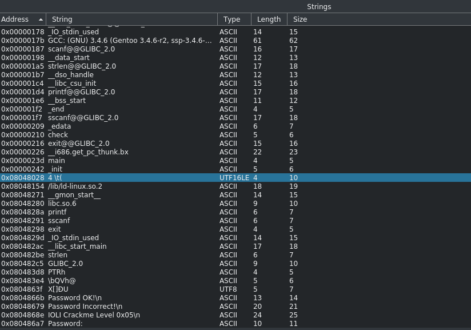The height and width of the screenshot is (330, 471).
Task: Click the '__libc_start_main' string row
Action: [235, 246]
